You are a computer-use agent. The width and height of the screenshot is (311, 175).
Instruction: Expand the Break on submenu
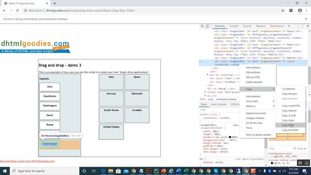pyautogui.click(x=258, y=106)
